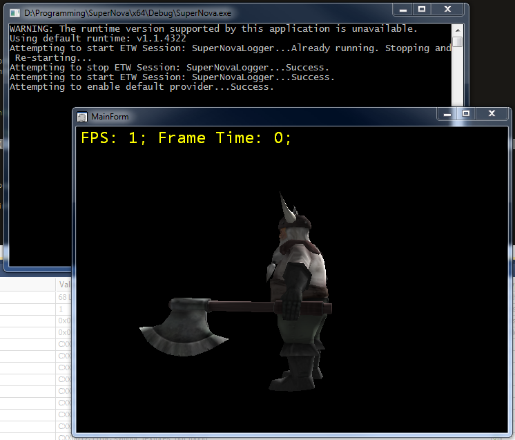Minimize the SuperNova.exe console window

click(403, 9)
